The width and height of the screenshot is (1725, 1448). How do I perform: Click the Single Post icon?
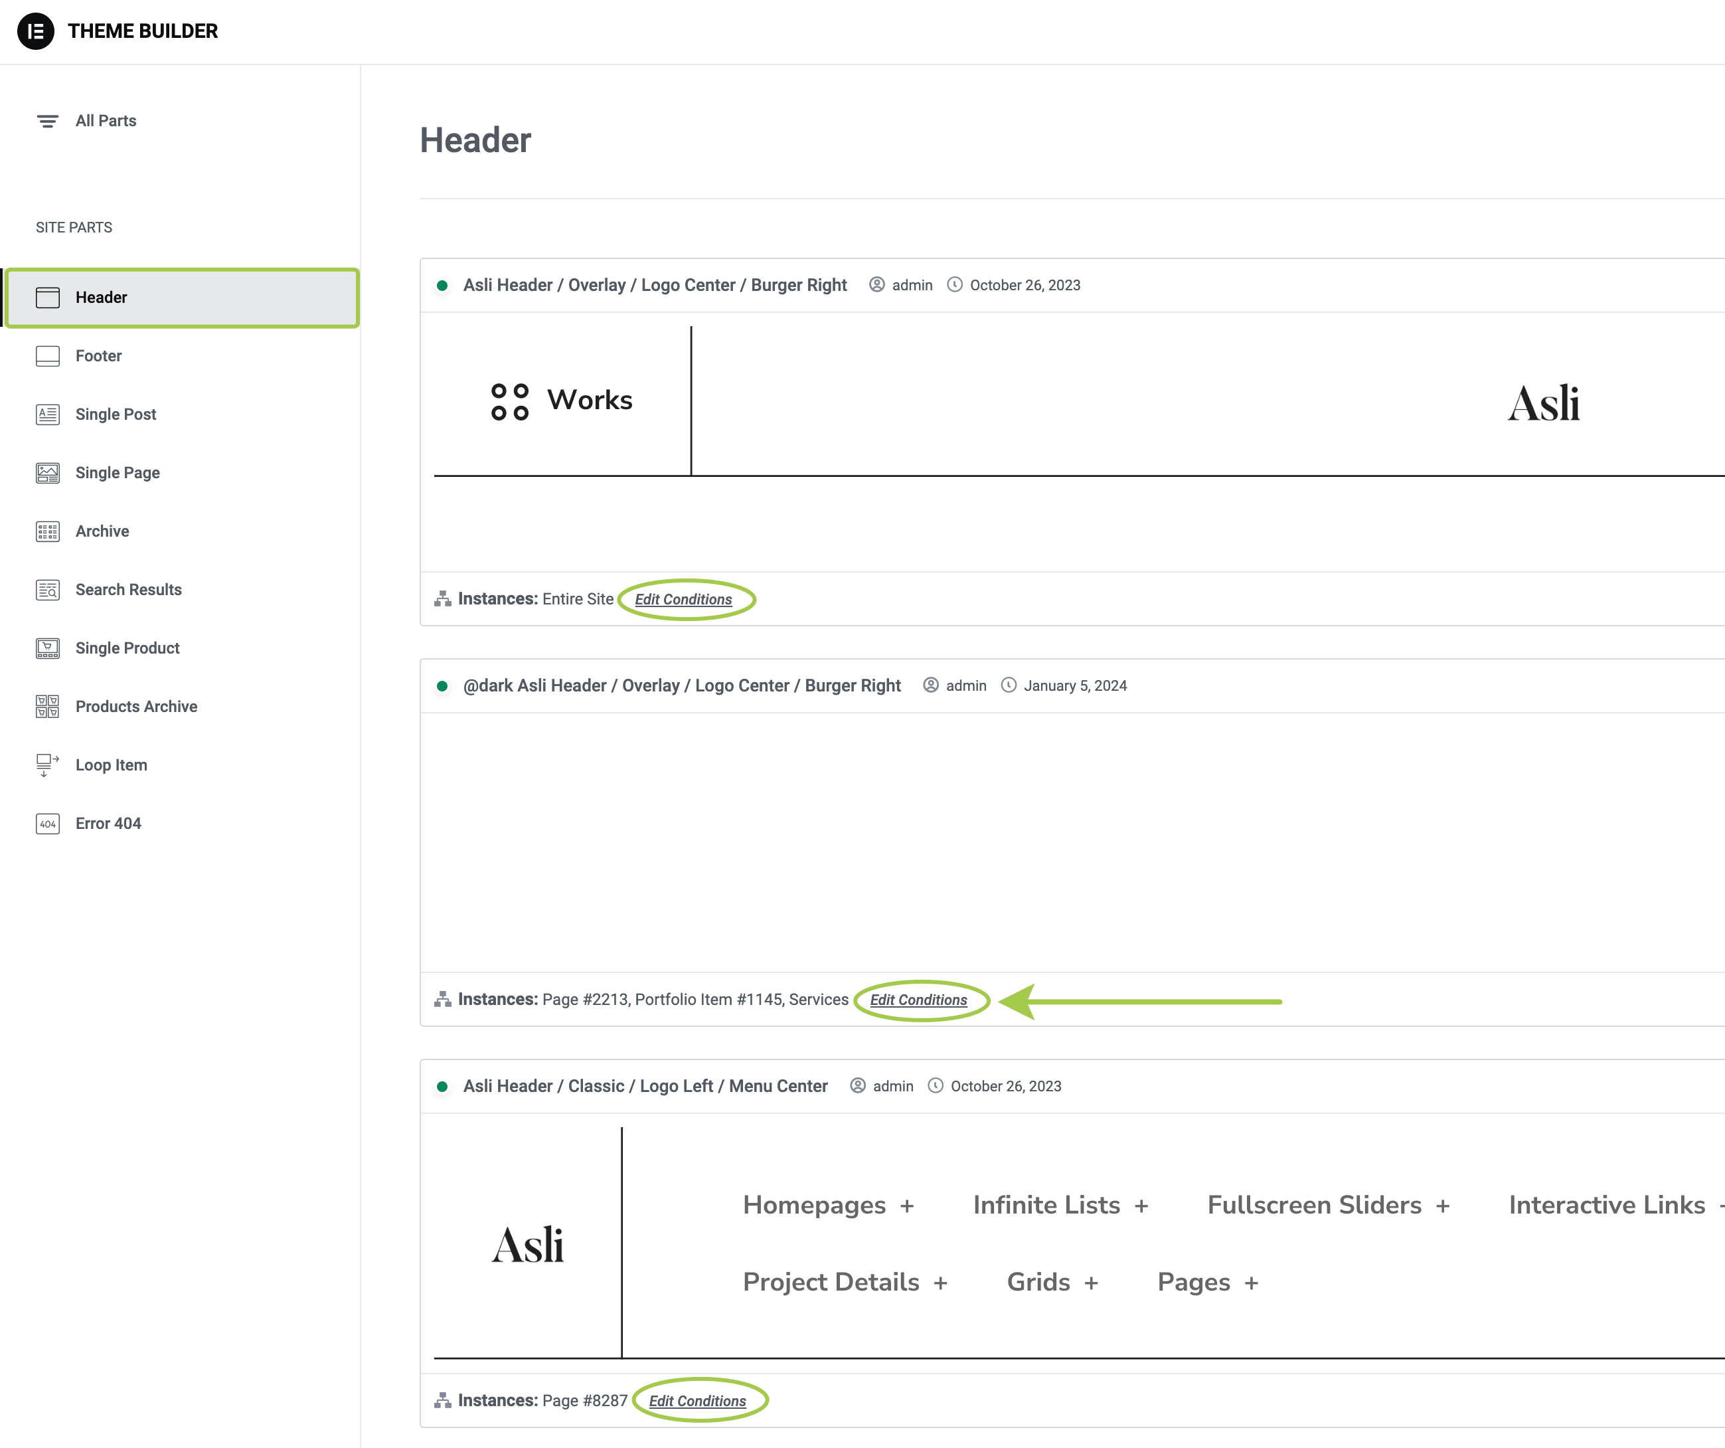tap(48, 414)
